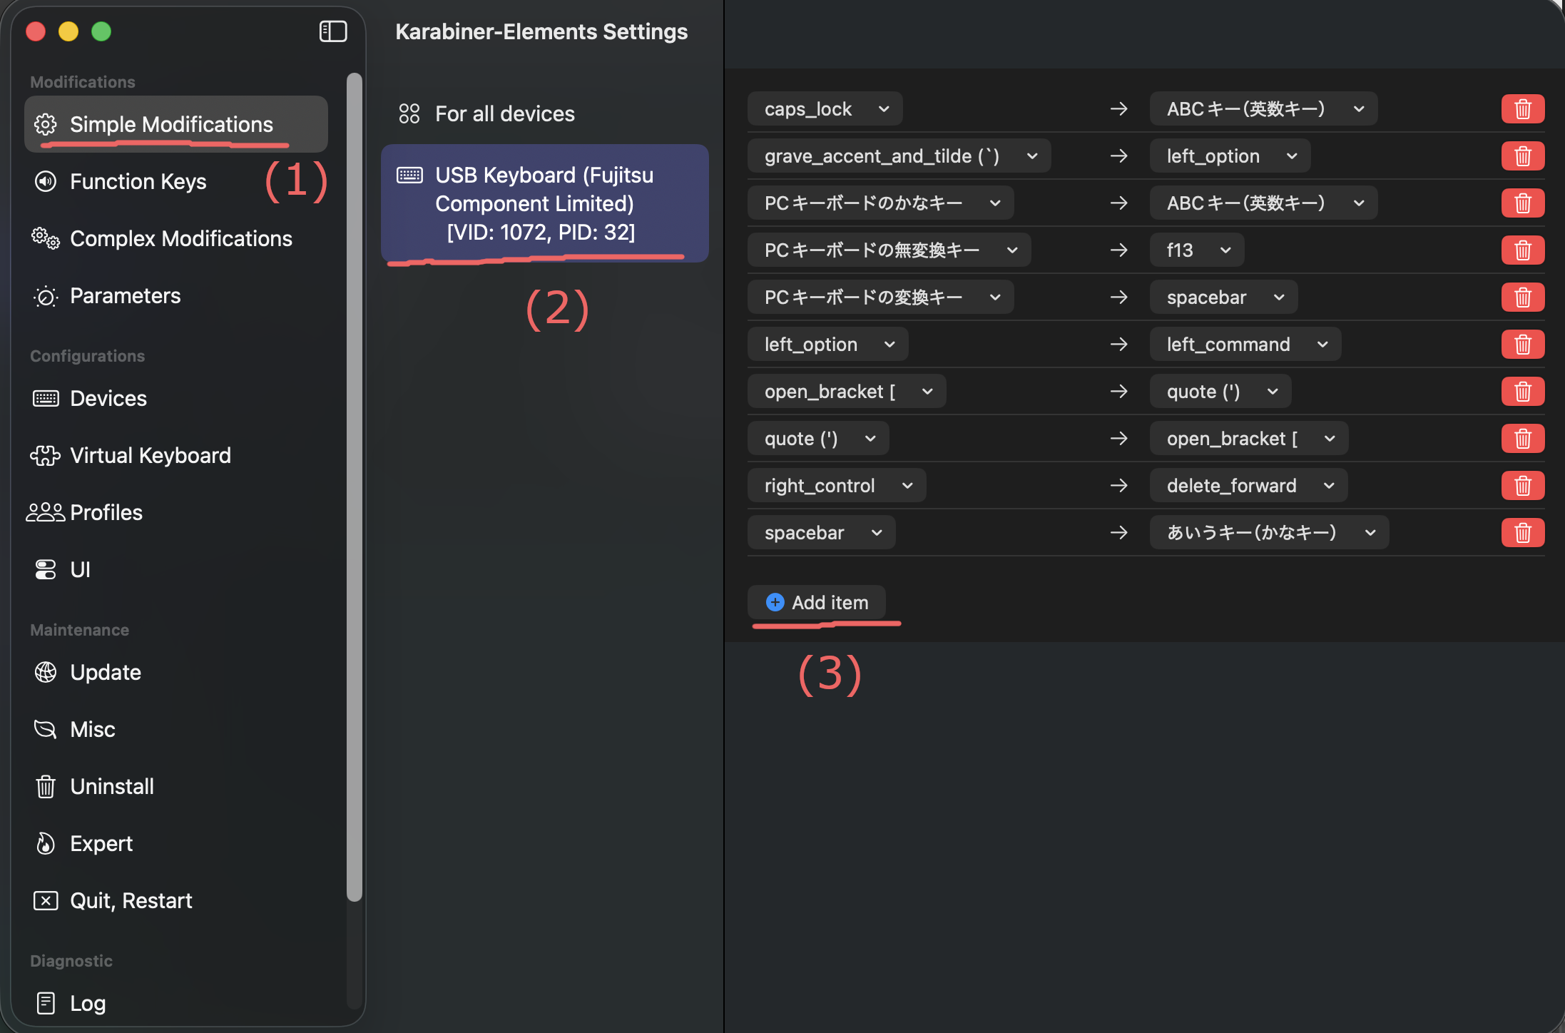Open the quote source key dropdown

[x=818, y=439]
